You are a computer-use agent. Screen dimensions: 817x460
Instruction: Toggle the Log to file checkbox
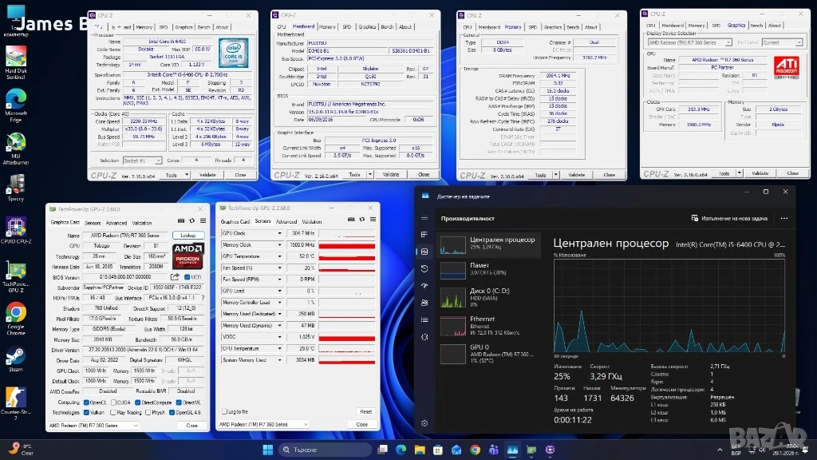point(223,412)
